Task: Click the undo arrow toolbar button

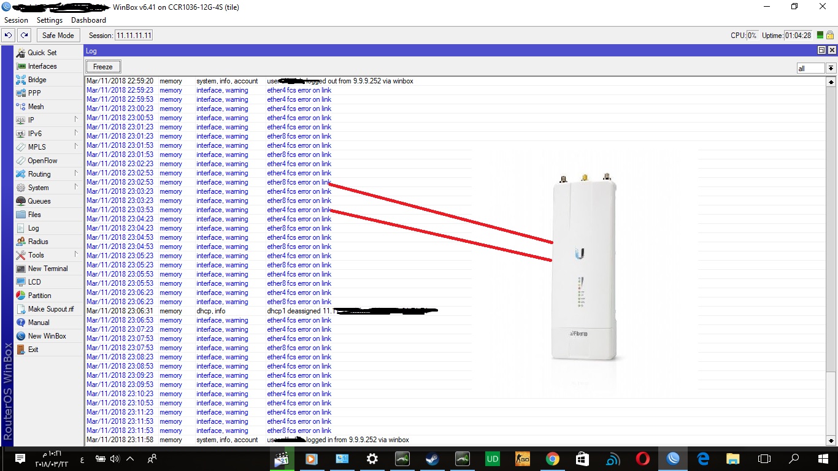Action: coord(9,36)
